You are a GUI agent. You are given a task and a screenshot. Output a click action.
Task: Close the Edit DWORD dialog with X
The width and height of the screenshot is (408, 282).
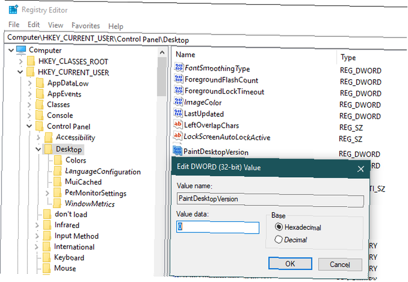(361, 169)
